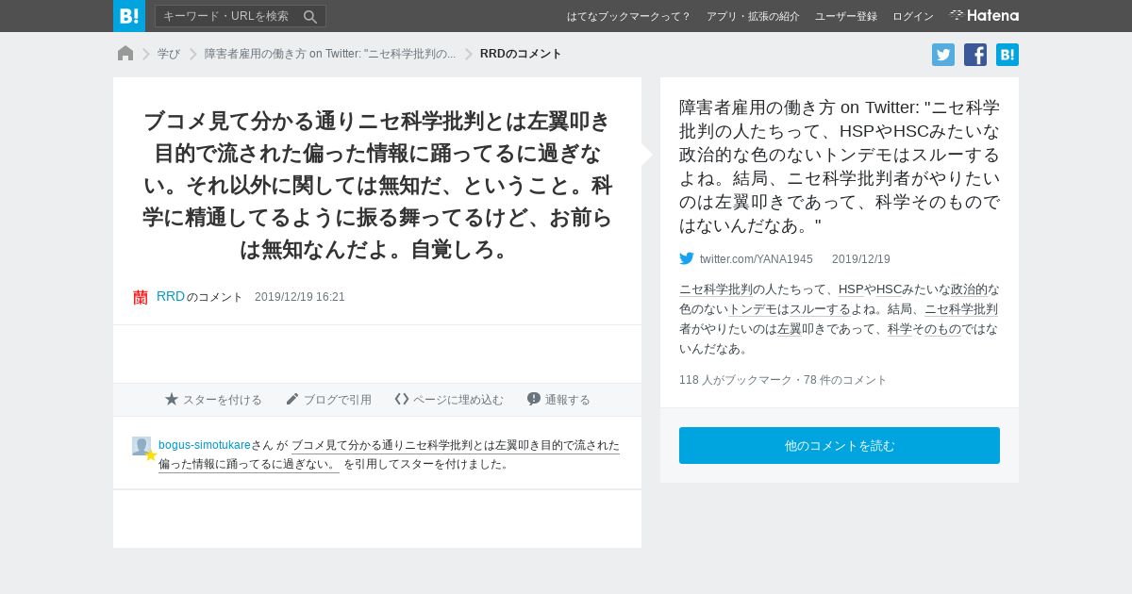
Task: Click the report exclamation icon
Action: tap(534, 399)
